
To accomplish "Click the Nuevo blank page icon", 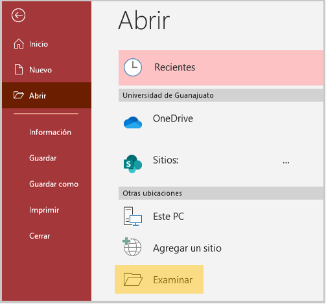I will 19,69.
